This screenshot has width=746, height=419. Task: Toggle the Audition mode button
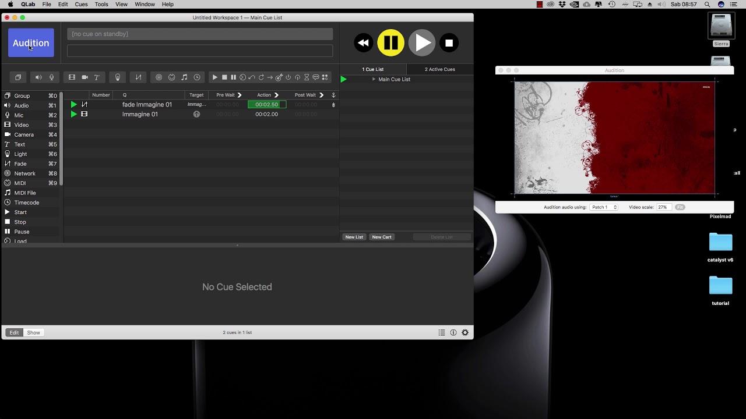[31, 42]
